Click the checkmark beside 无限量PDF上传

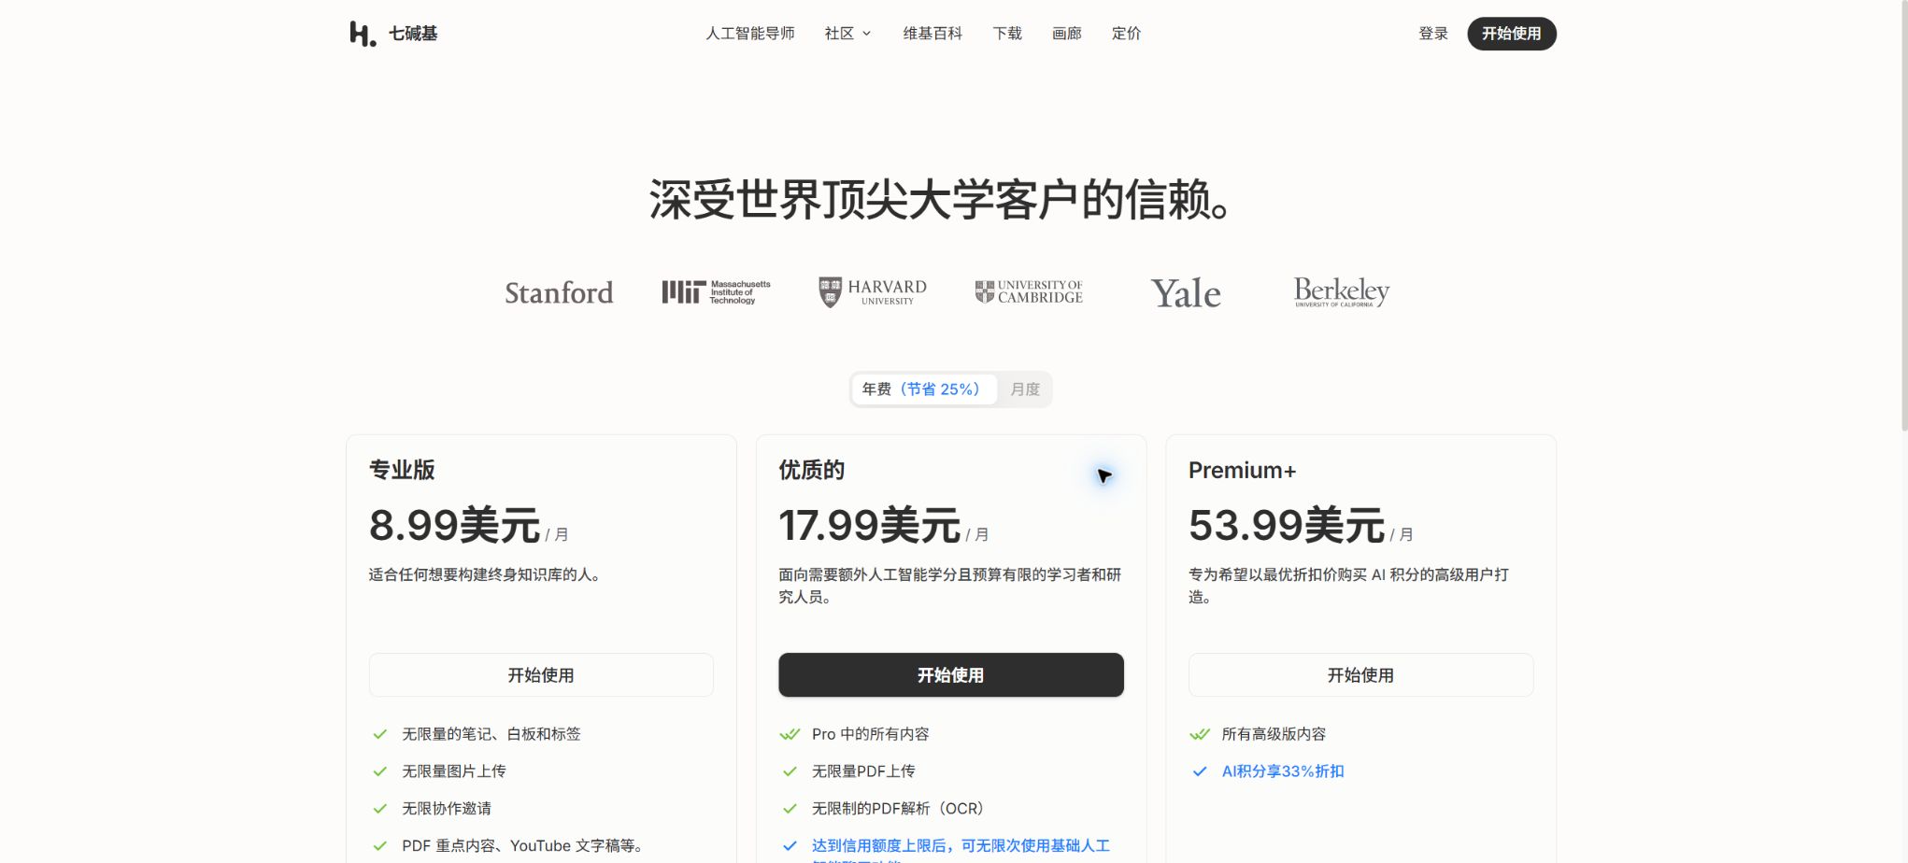790,771
